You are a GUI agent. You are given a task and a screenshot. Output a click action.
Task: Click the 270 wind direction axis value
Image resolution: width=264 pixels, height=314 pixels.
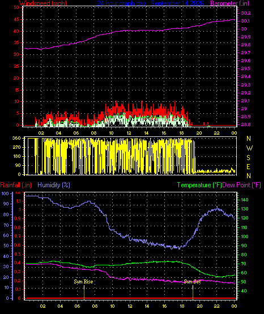click(16, 147)
